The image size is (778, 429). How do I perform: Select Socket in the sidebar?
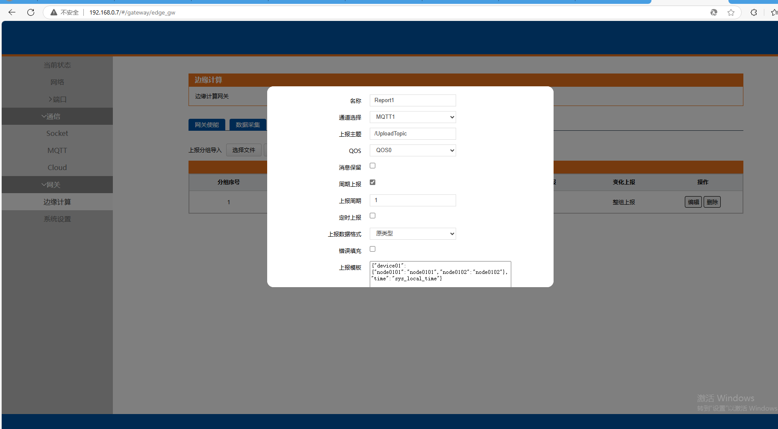(57, 133)
